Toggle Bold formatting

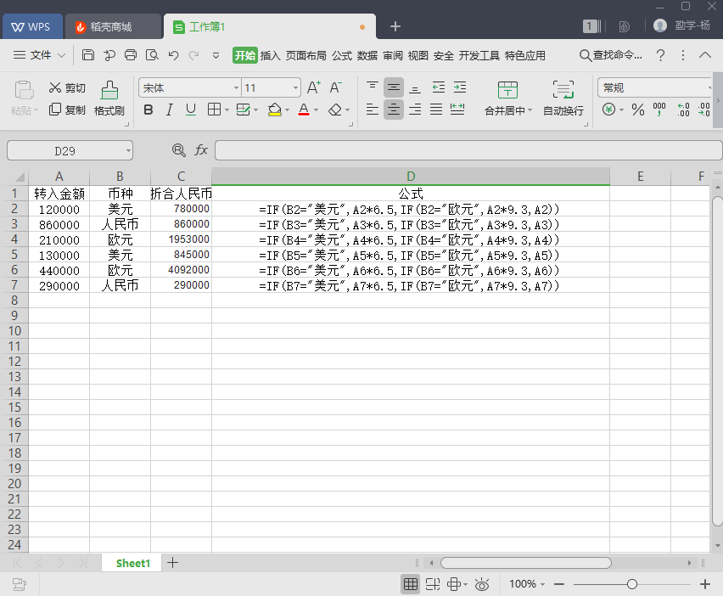pyautogui.click(x=149, y=110)
